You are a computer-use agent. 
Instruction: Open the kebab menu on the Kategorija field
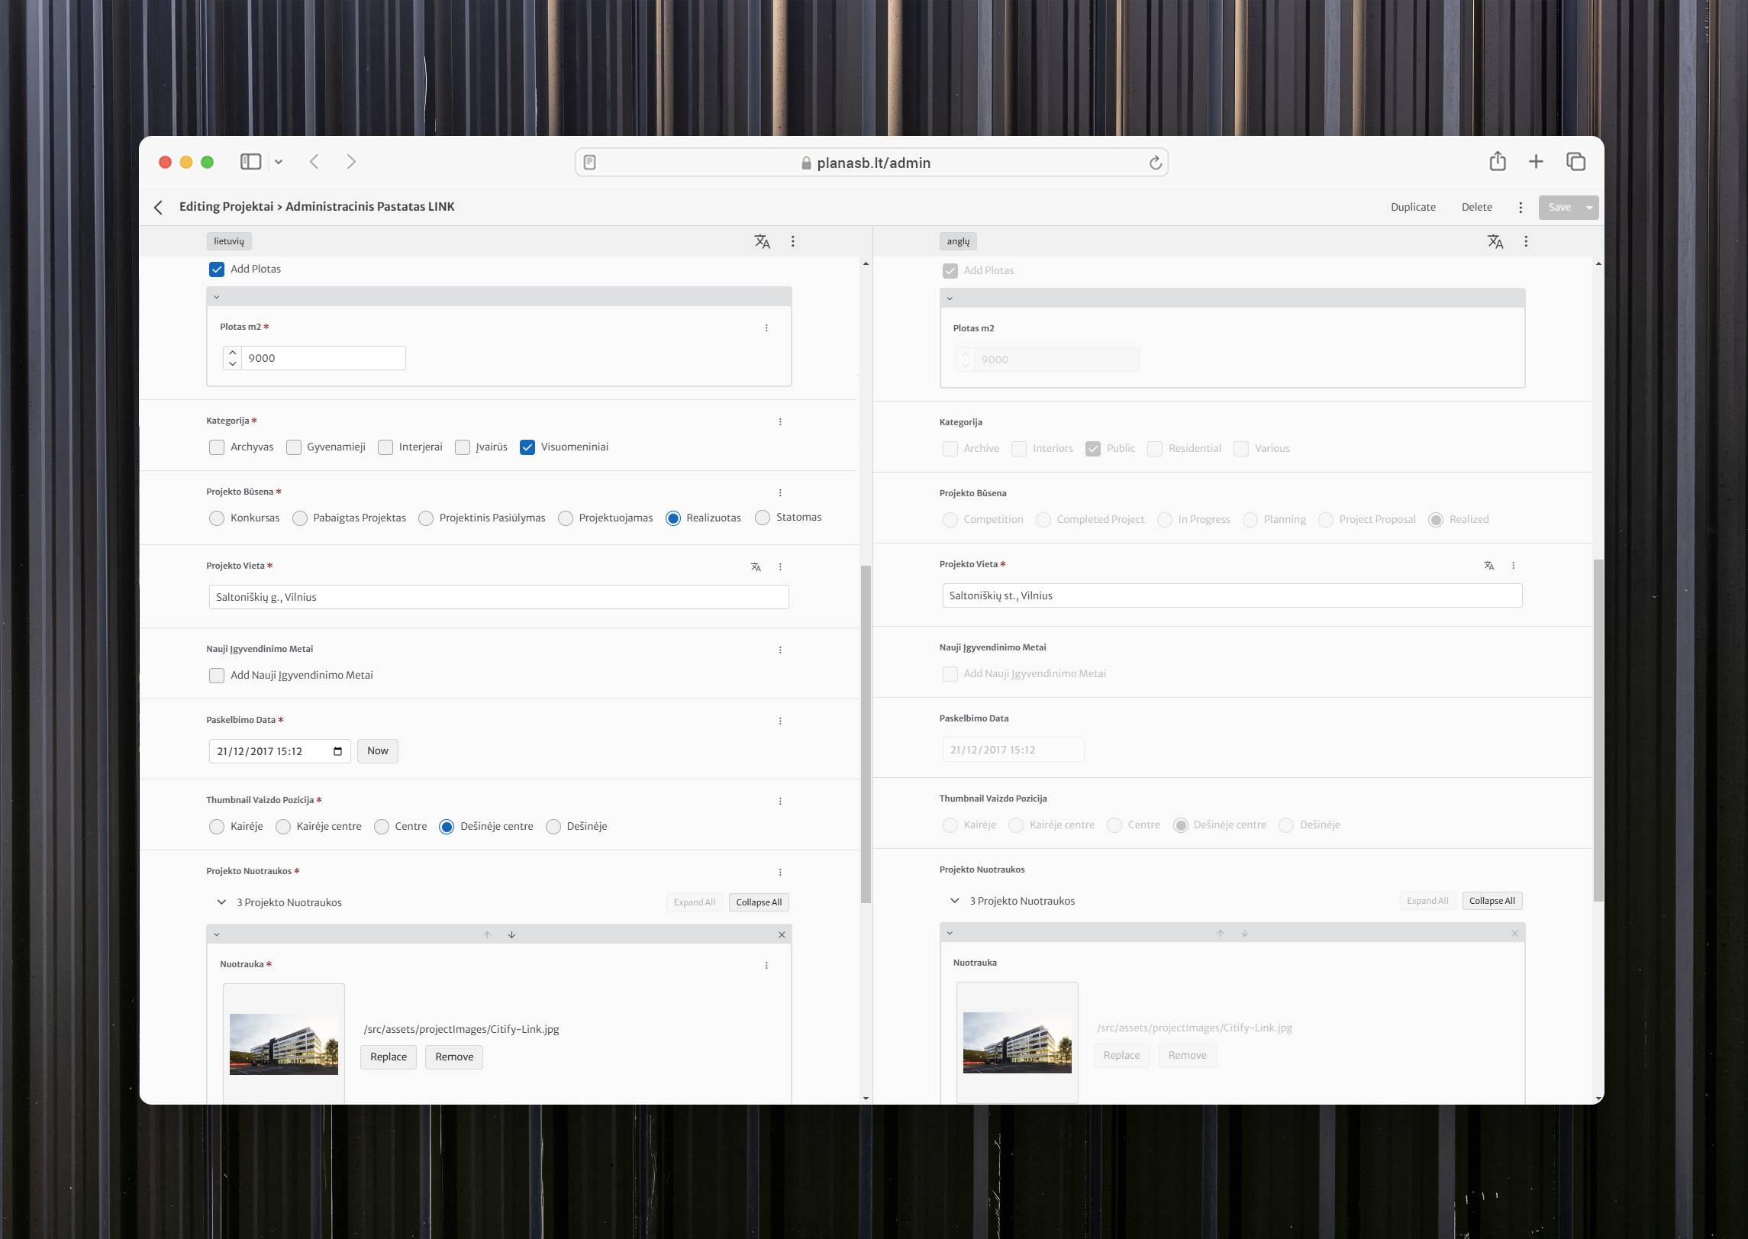pyautogui.click(x=779, y=421)
